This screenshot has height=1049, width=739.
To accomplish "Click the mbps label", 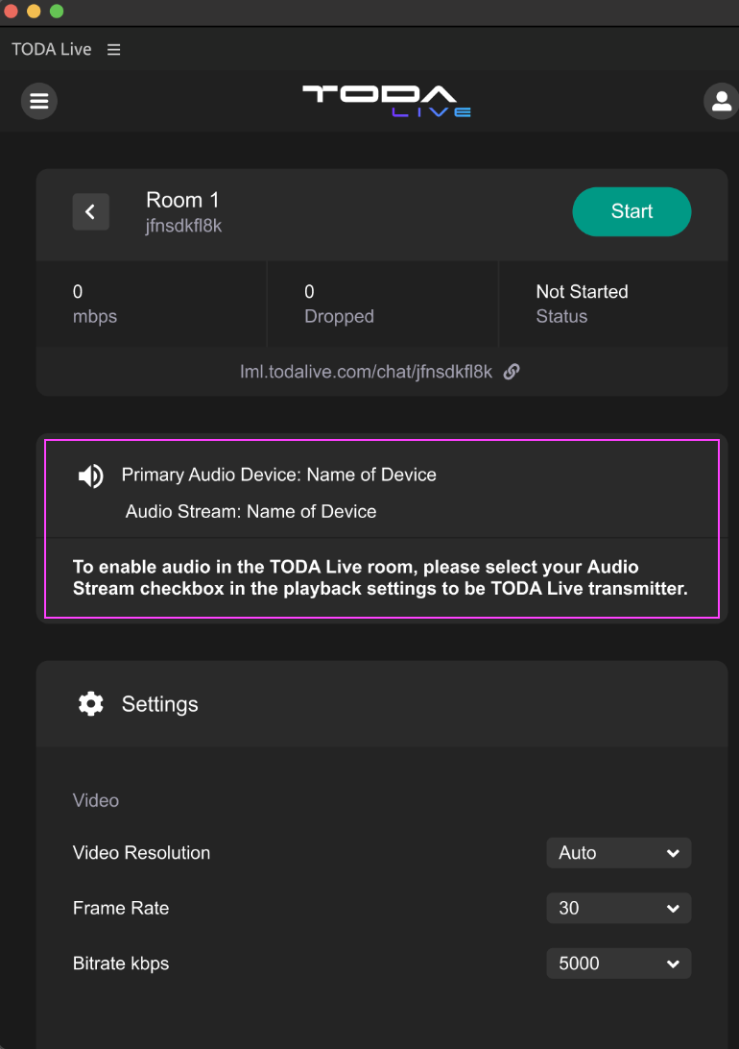I will 95,316.
